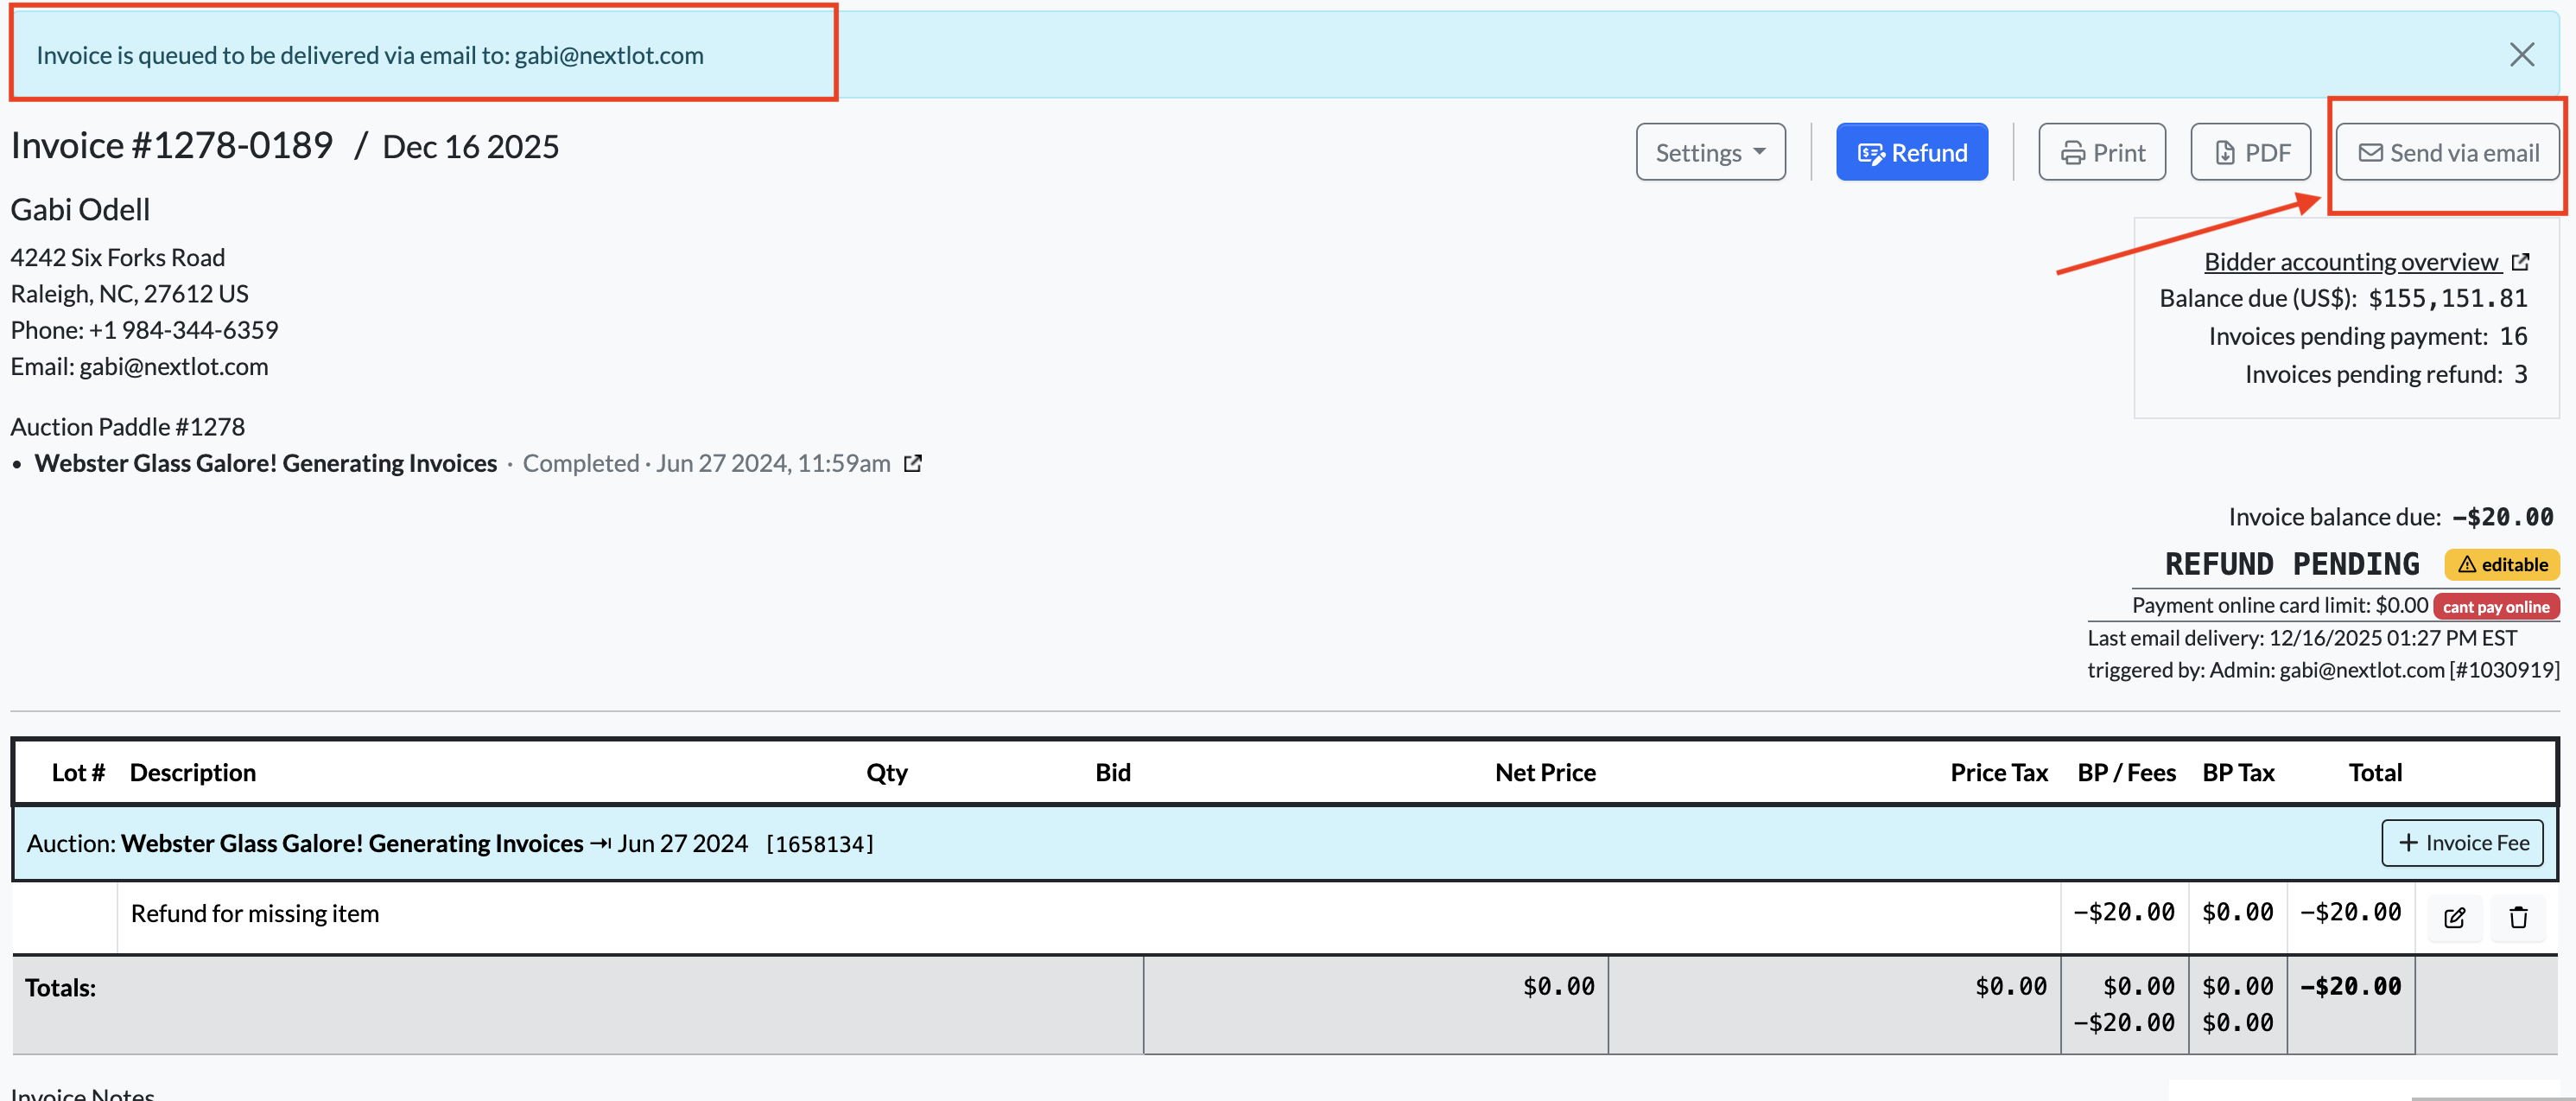Click the Totals row bold -$20.00 total
The width and height of the screenshot is (2576, 1101).
click(2350, 987)
